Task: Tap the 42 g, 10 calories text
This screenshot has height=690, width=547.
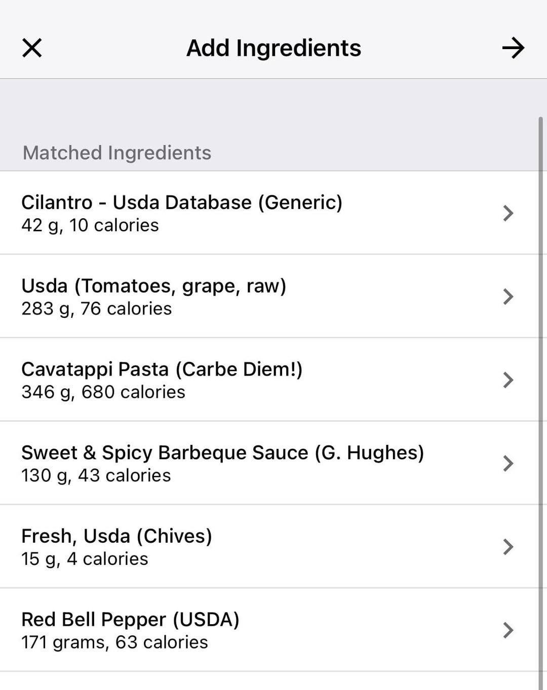Action: (90, 225)
